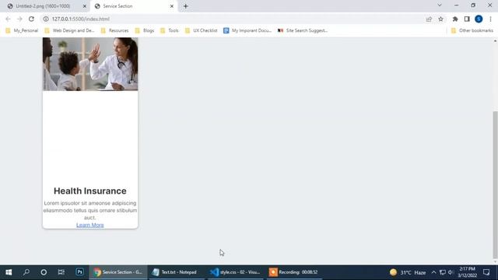Image resolution: width=498 pixels, height=280 pixels.
Task: Open the weather 31°C Haze widget
Action: point(408,272)
